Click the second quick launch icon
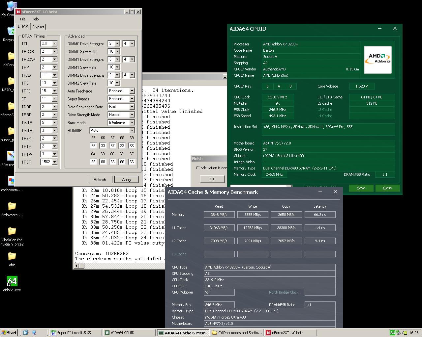This screenshot has height=337, width=422. [34, 333]
